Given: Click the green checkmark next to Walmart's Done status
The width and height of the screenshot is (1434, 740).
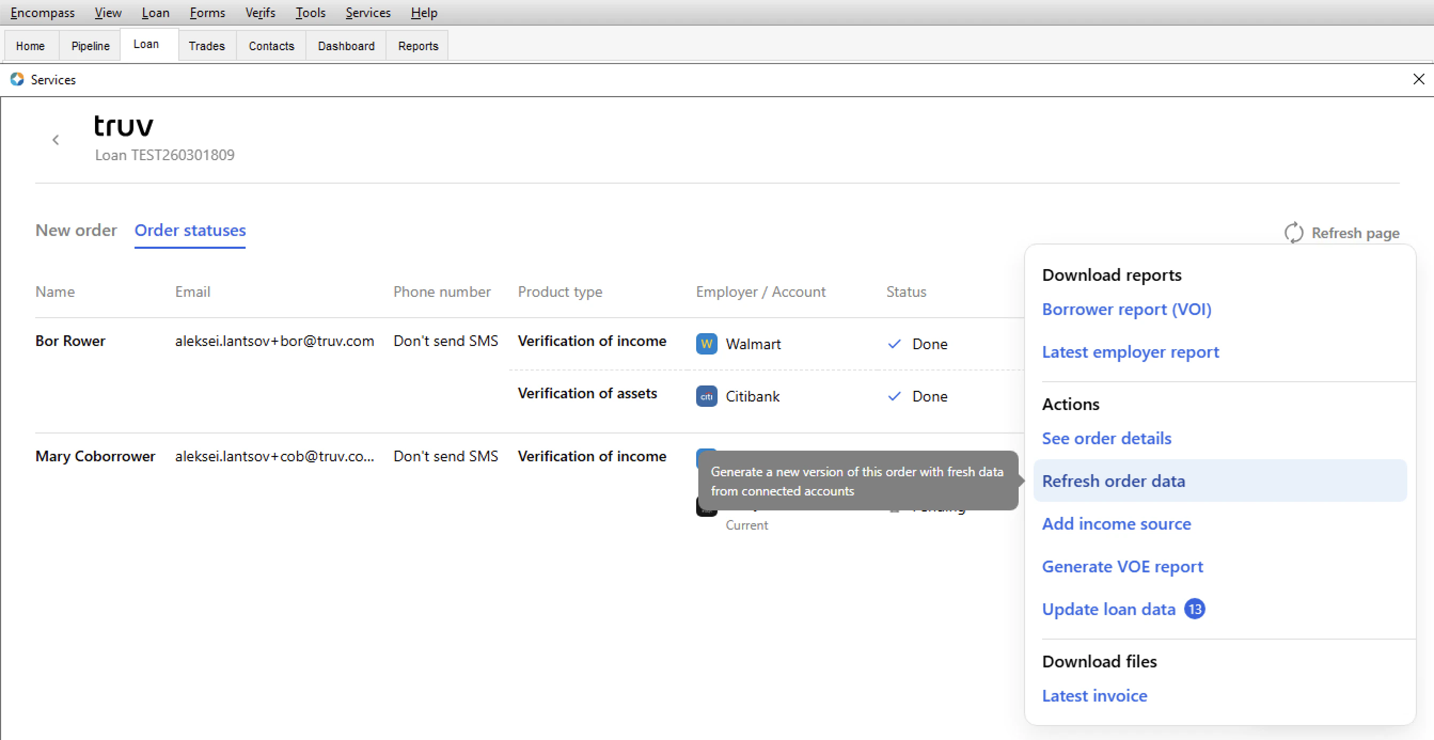Looking at the screenshot, I should click(894, 343).
